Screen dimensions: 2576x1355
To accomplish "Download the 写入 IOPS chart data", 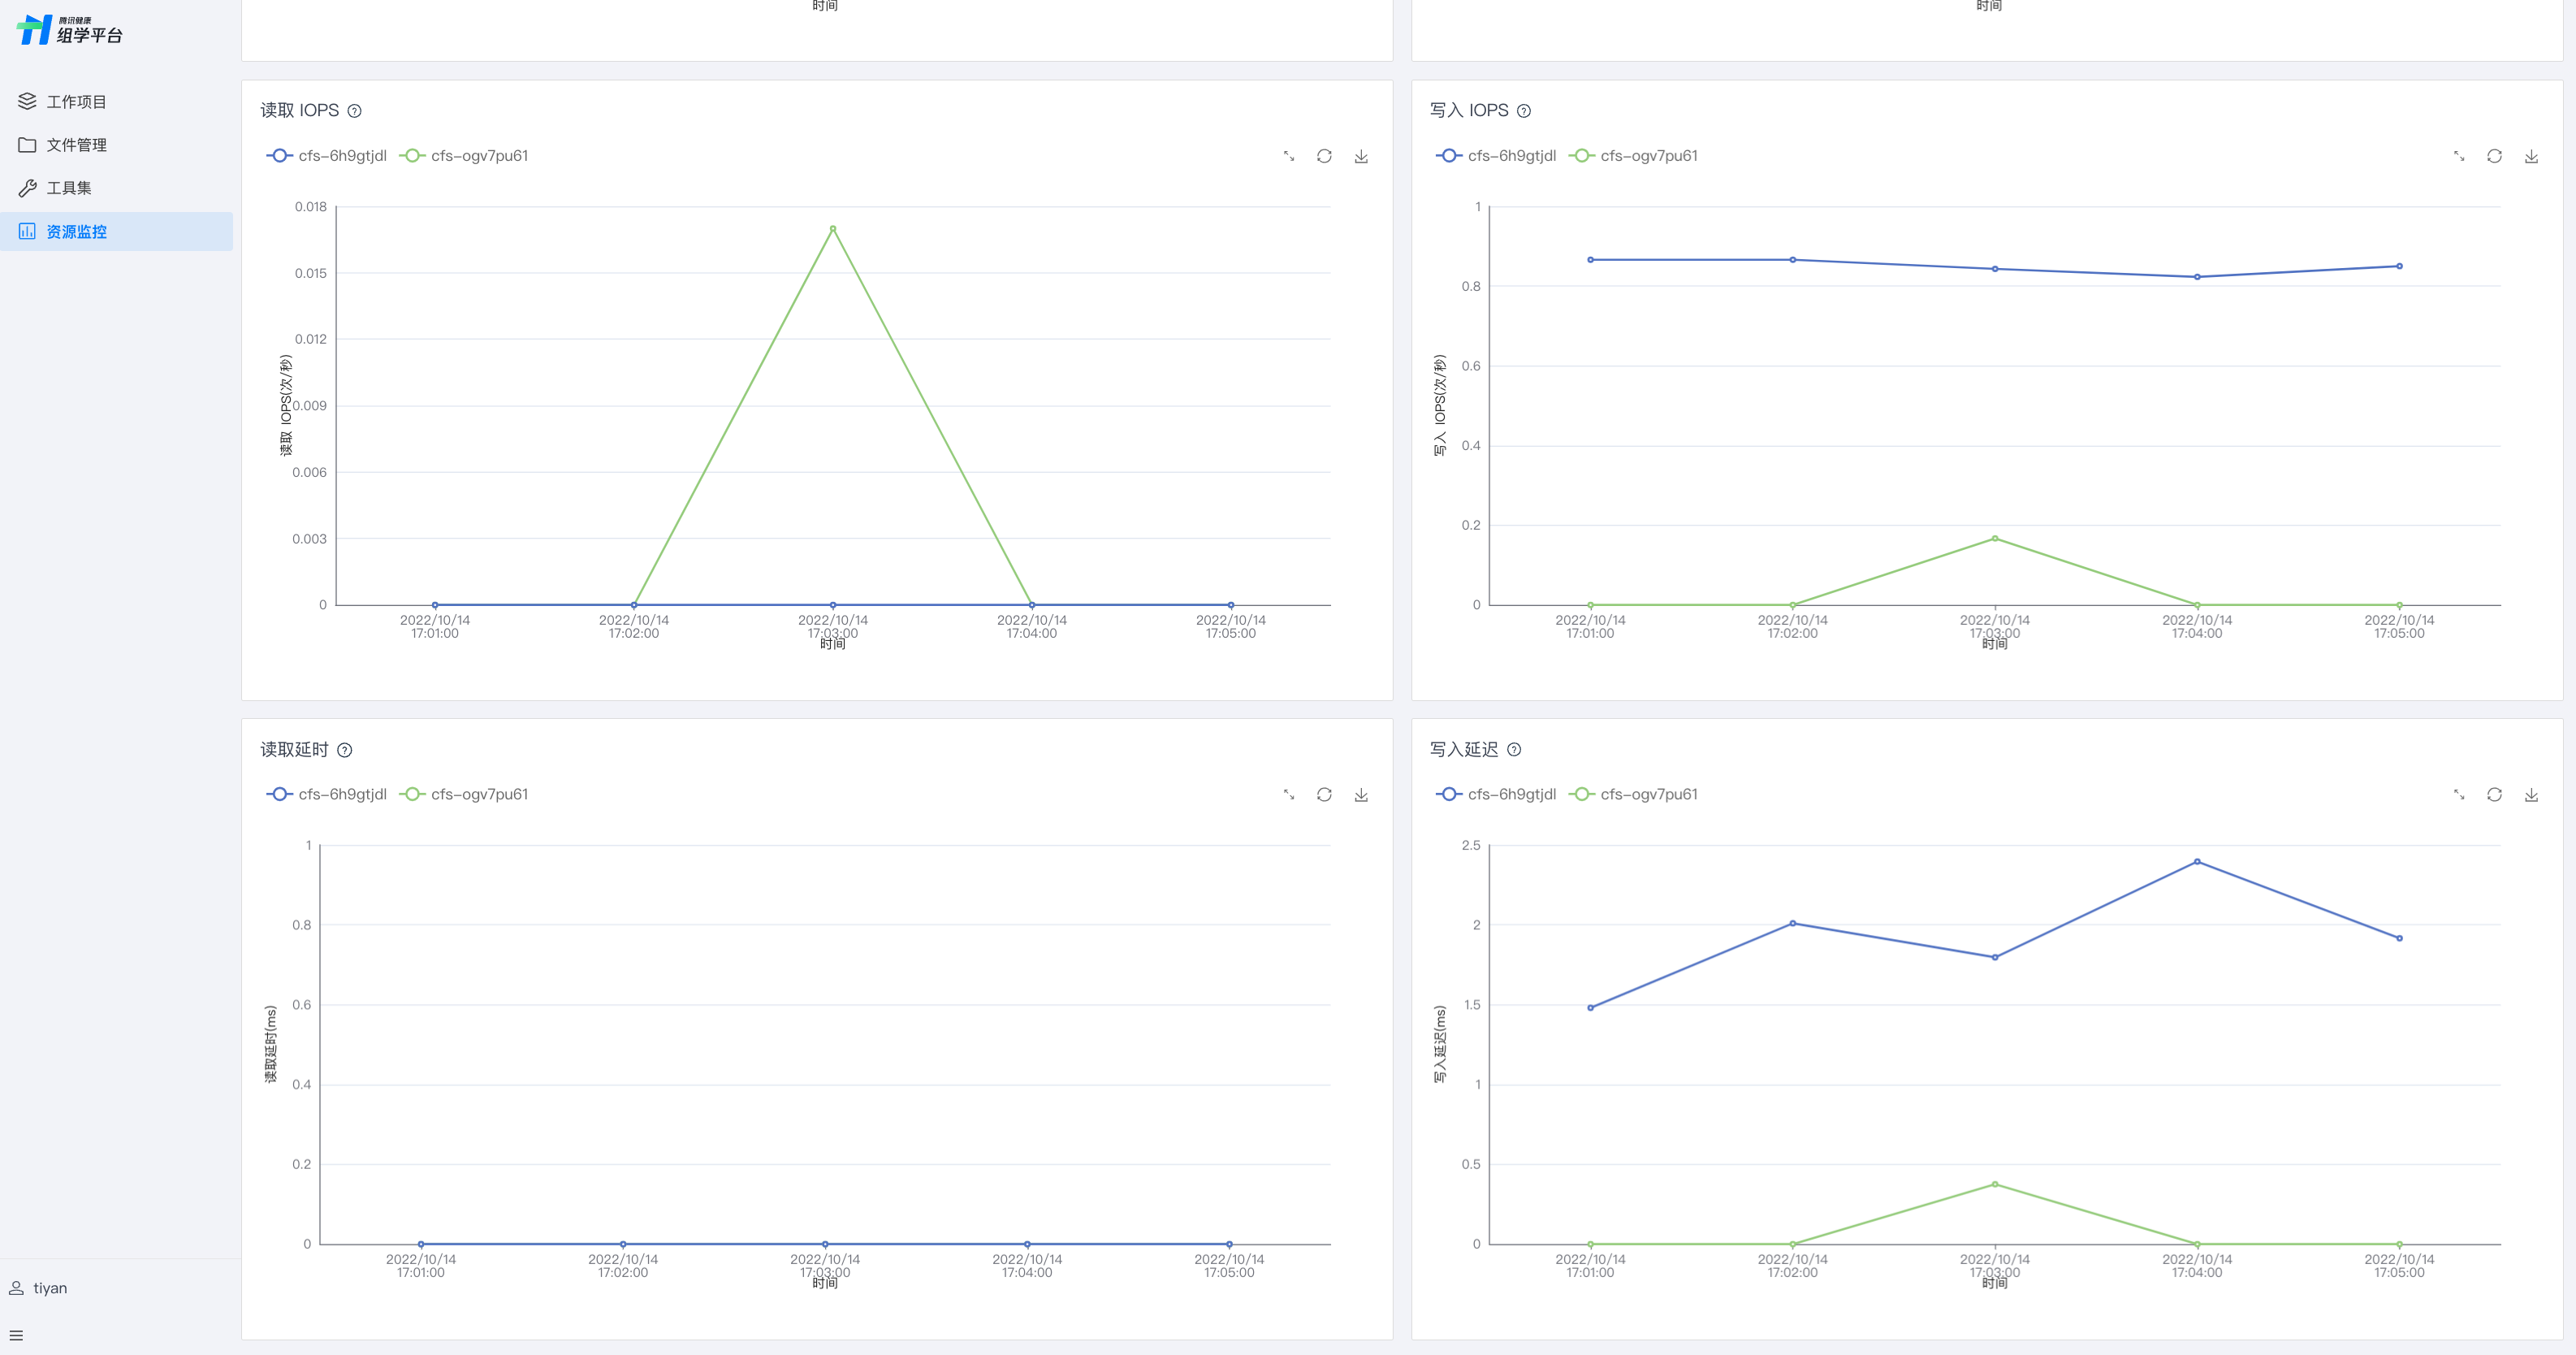I will pos(2531,156).
